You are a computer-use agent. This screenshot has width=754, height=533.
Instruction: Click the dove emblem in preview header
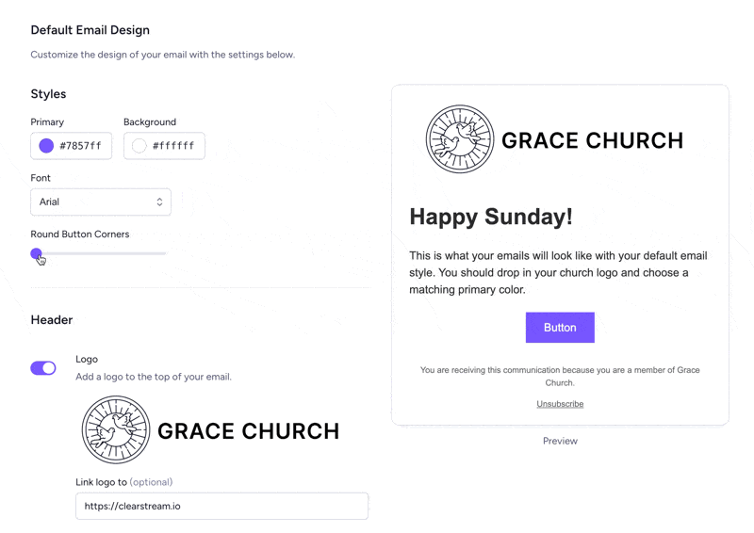pyautogui.click(x=460, y=139)
